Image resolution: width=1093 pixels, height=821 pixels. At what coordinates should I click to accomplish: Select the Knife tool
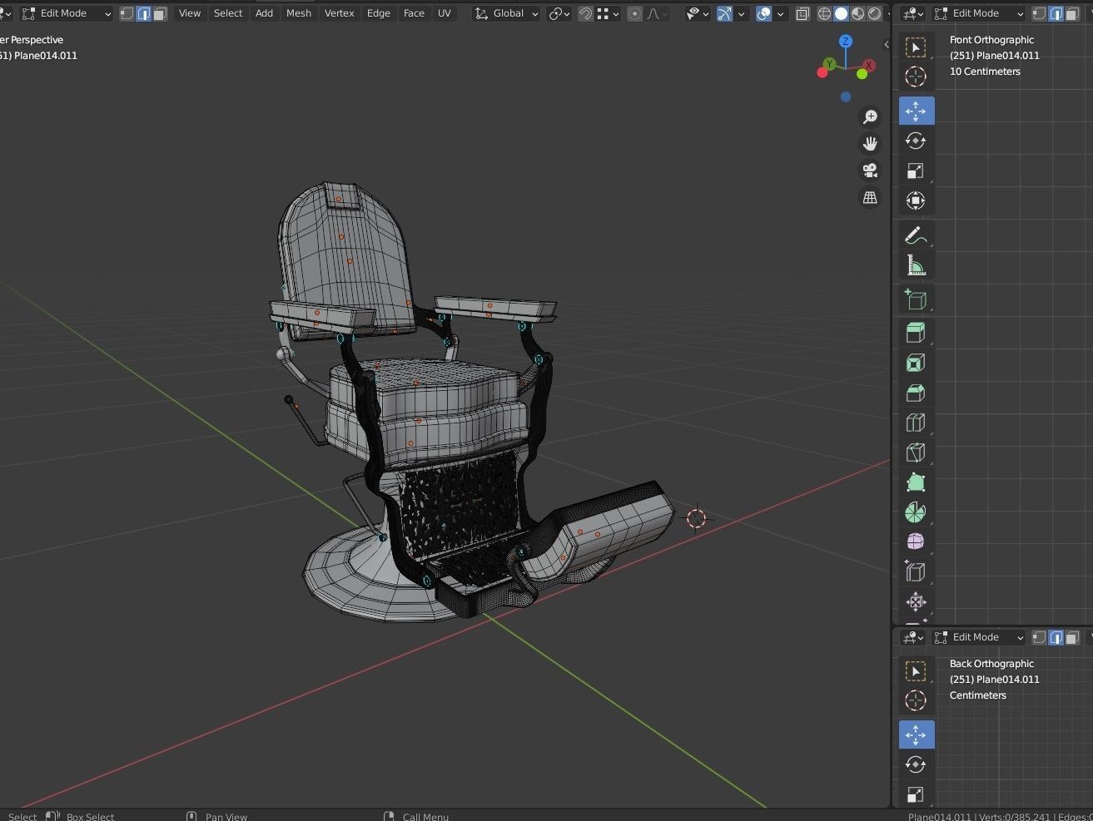[x=916, y=453]
